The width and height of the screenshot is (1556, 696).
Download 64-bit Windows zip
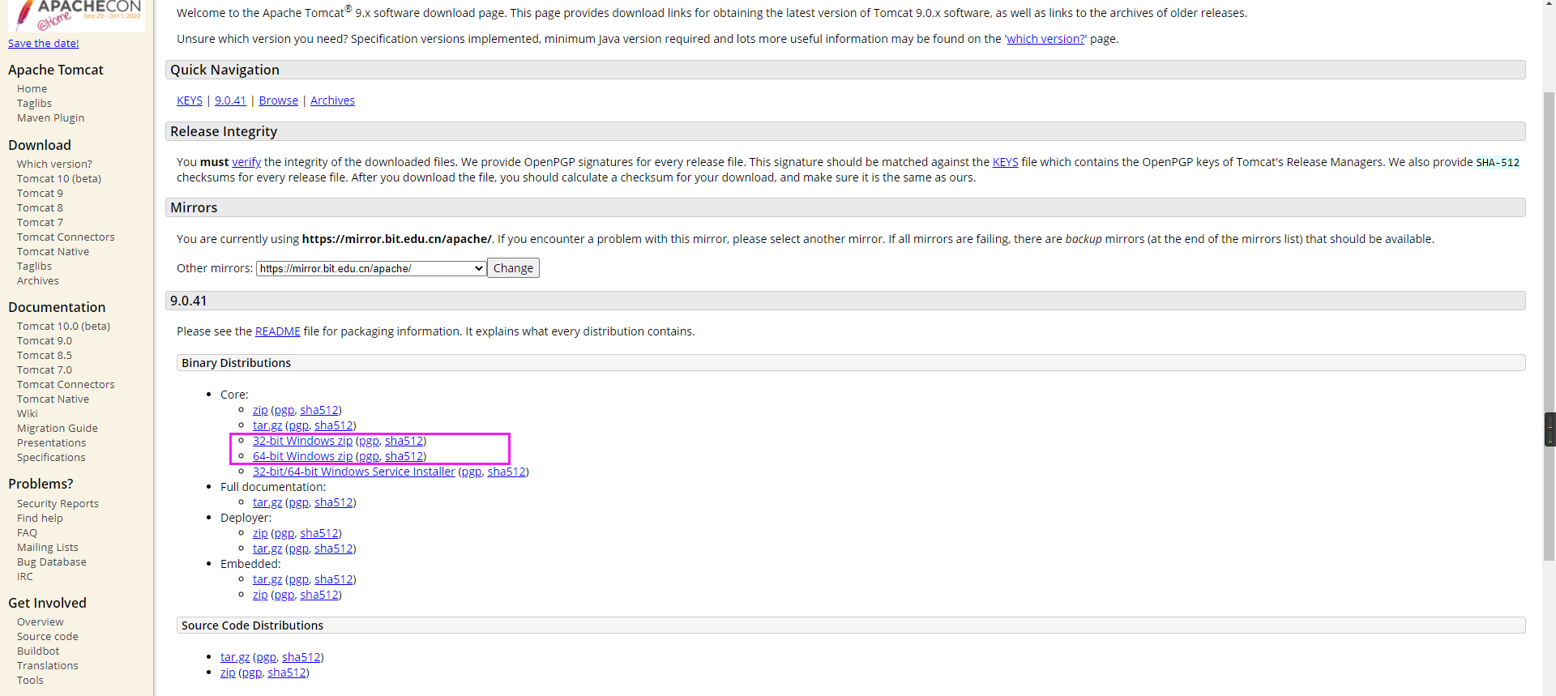[302, 456]
